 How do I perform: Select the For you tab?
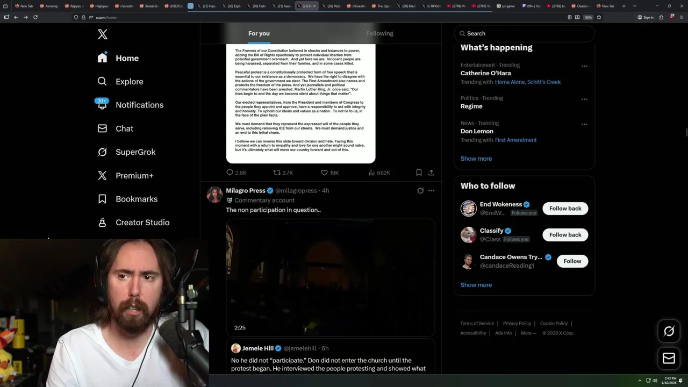pyautogui.click(x=259, y=33)
